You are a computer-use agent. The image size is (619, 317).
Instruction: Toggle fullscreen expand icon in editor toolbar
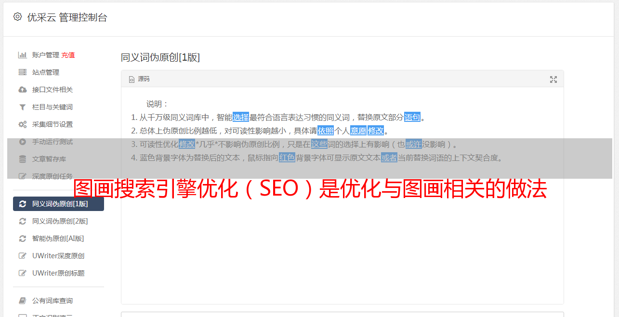click(x=553, y=79)
